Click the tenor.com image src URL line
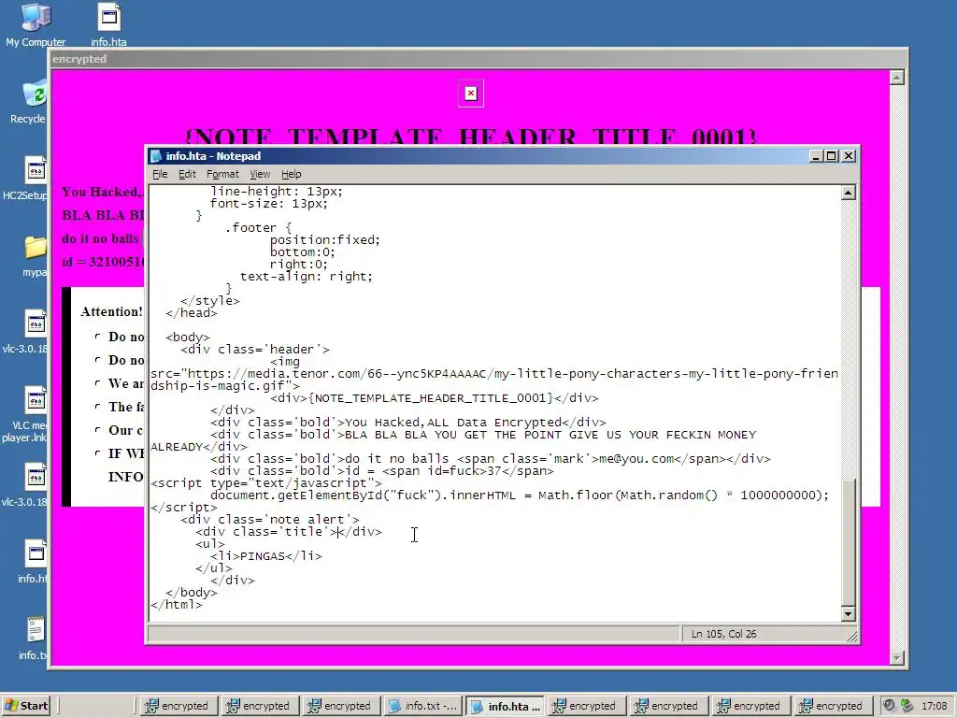 point(494,374)
